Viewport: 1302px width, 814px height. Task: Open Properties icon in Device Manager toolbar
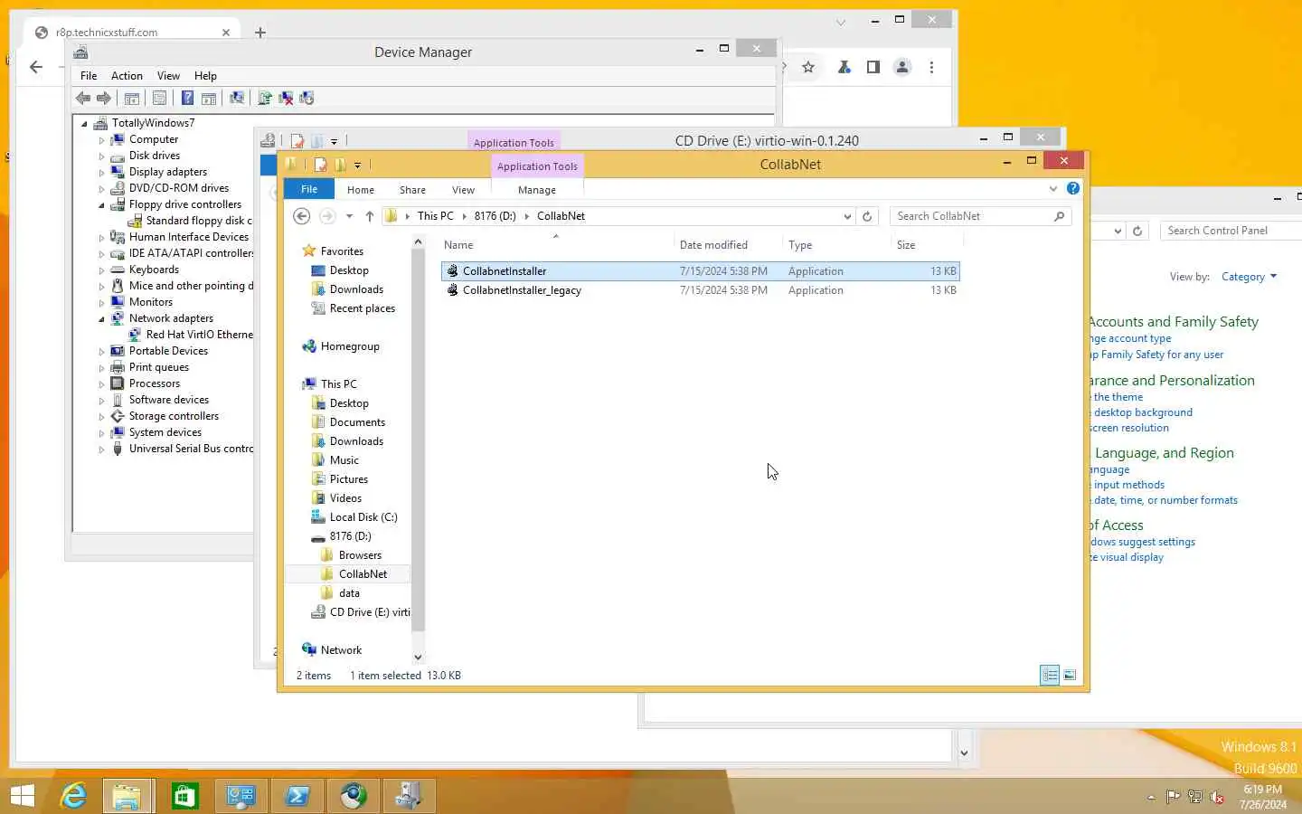(160, 98)
